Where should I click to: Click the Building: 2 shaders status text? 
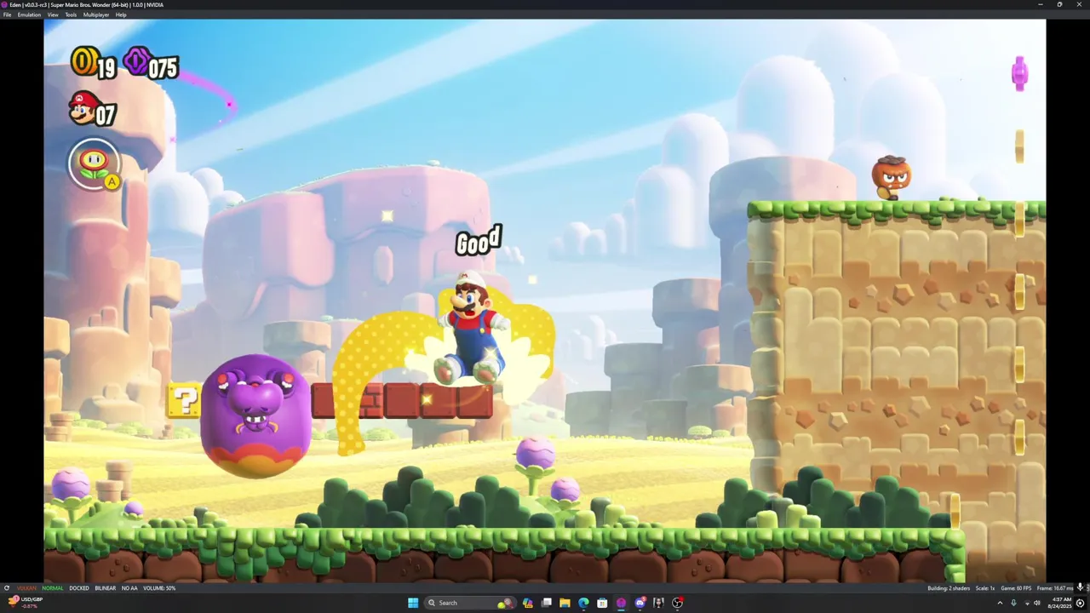[949, 588]
